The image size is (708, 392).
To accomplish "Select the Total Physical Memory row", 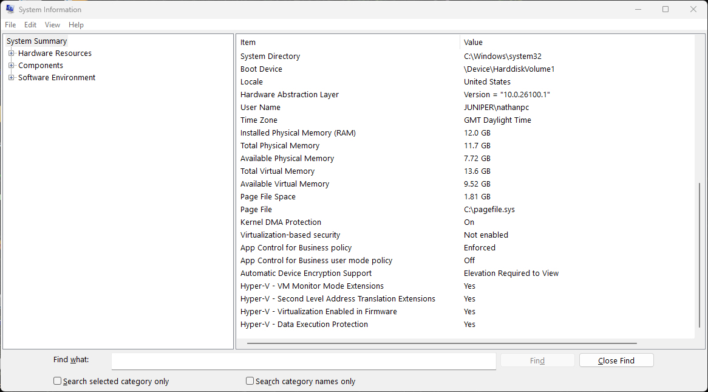I will [x=465, y=146].
